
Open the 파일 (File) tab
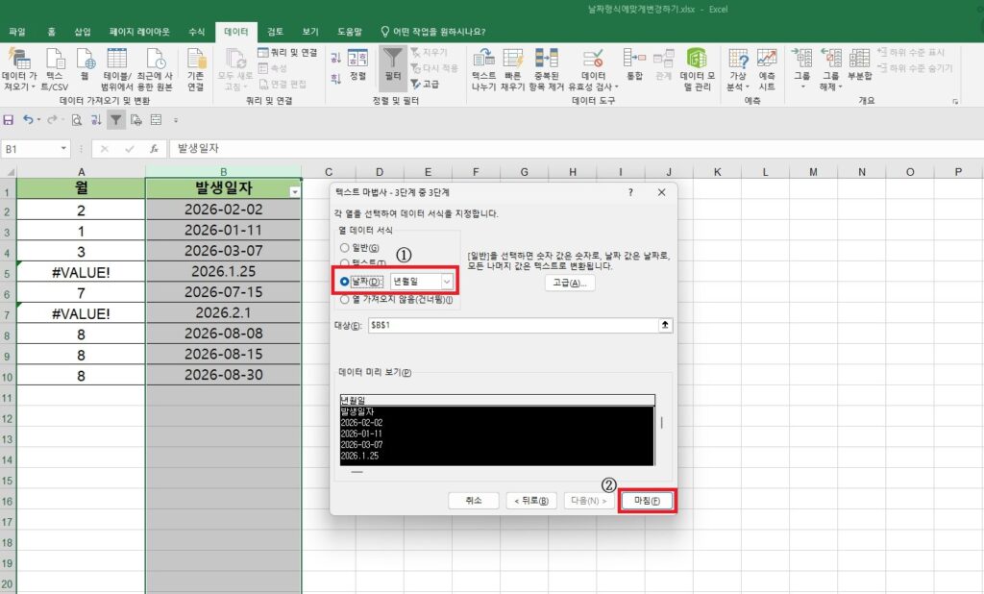click(x=17, y=32)
